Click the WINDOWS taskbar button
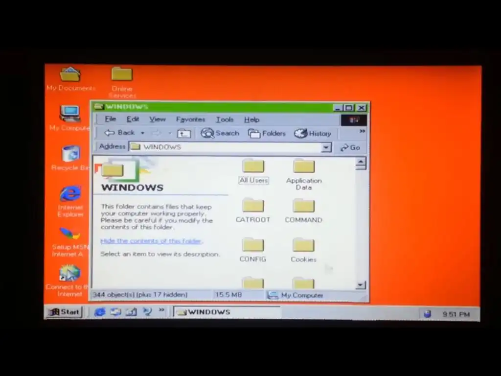 (x=227, y=312)
